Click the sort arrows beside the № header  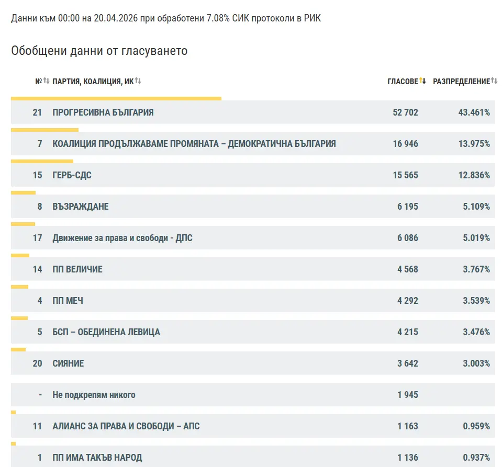(x=46, y=81)
